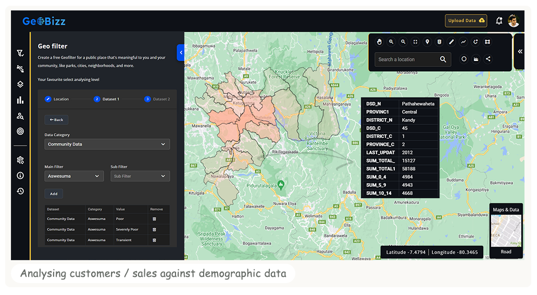Click the person search sidebar icon
The image size is (537, 295).
point(20,116)
